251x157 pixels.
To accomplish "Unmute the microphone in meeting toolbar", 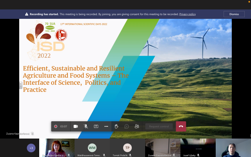I will 85,126.
